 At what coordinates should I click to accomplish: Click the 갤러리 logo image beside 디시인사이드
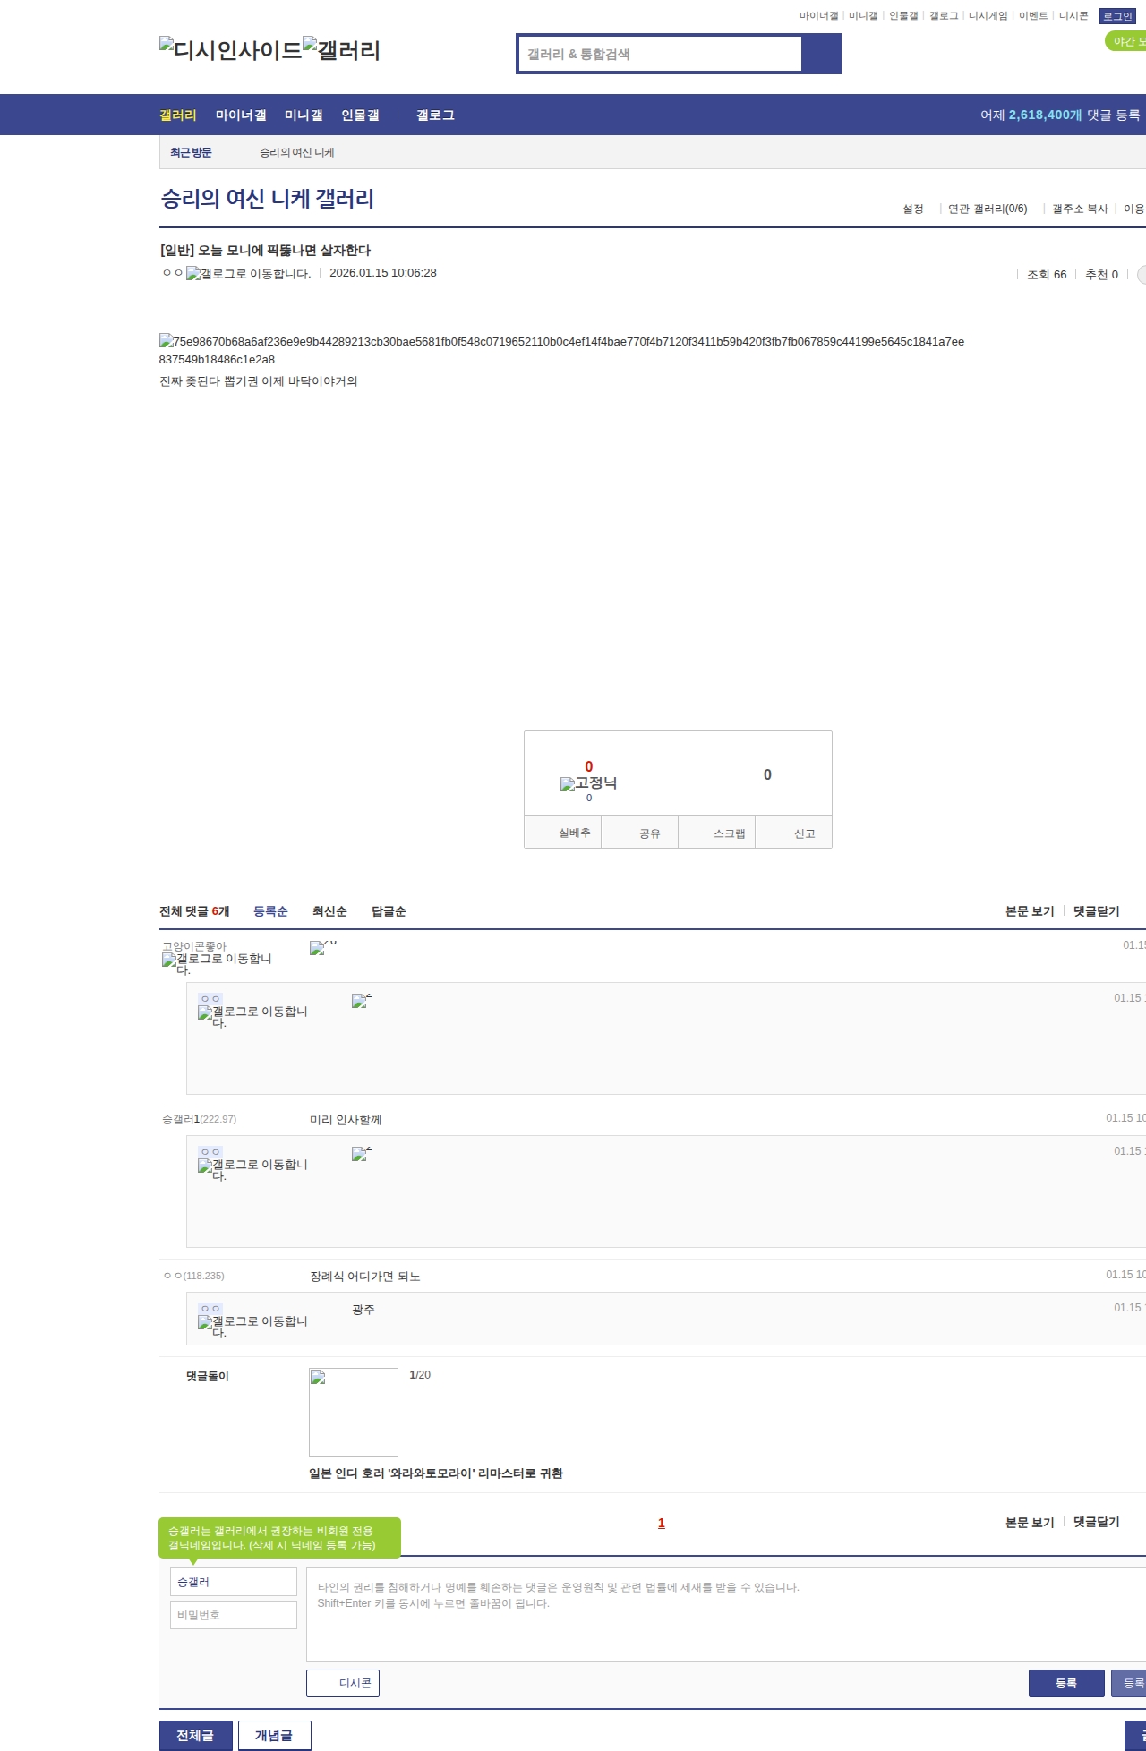342,50
